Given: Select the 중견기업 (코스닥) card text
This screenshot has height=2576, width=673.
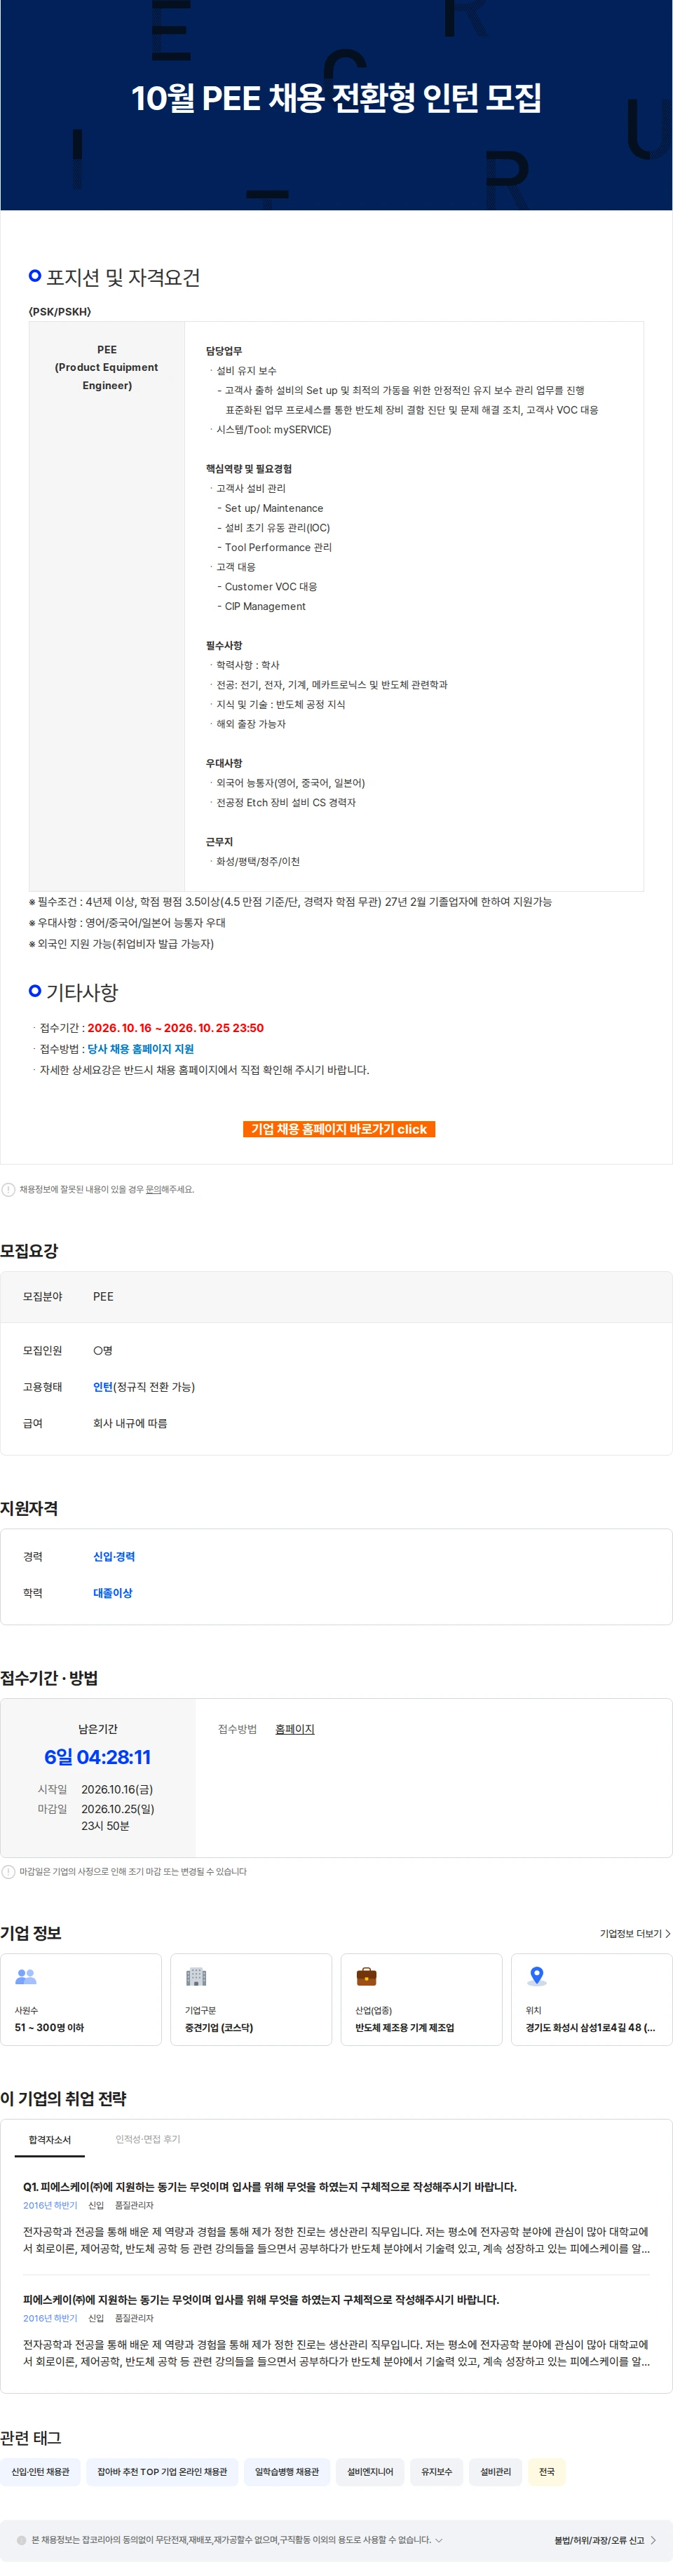Looking at the screenshot, I should [219, 2028].
